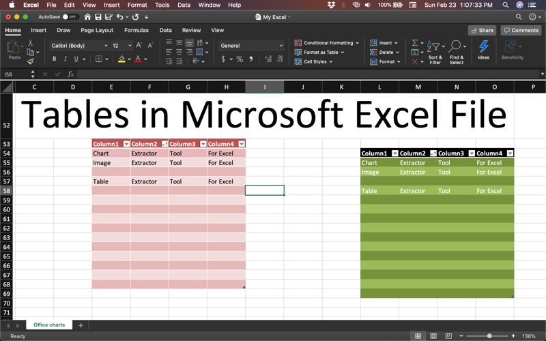This screenshot has width=546, height=341.
Task: Open the Calibri (Body) font dropdown
Action: tap(106, 46)
